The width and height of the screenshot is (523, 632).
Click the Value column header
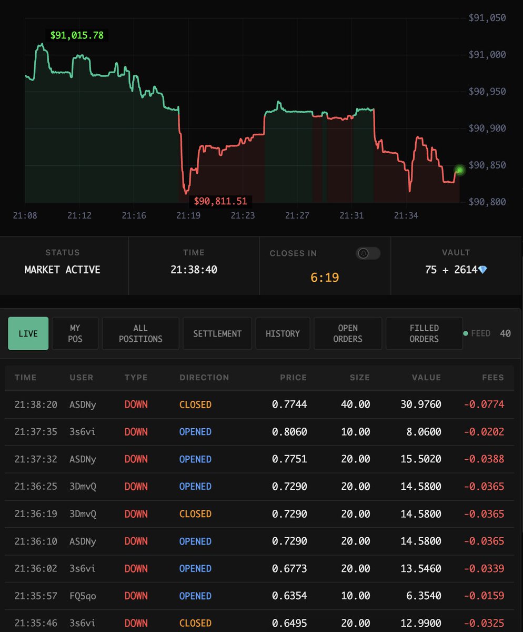427,378
